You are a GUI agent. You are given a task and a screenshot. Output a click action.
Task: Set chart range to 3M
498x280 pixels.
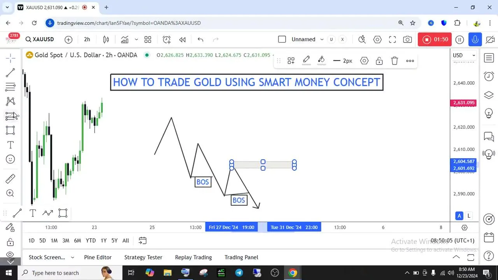tap(66, 241)
